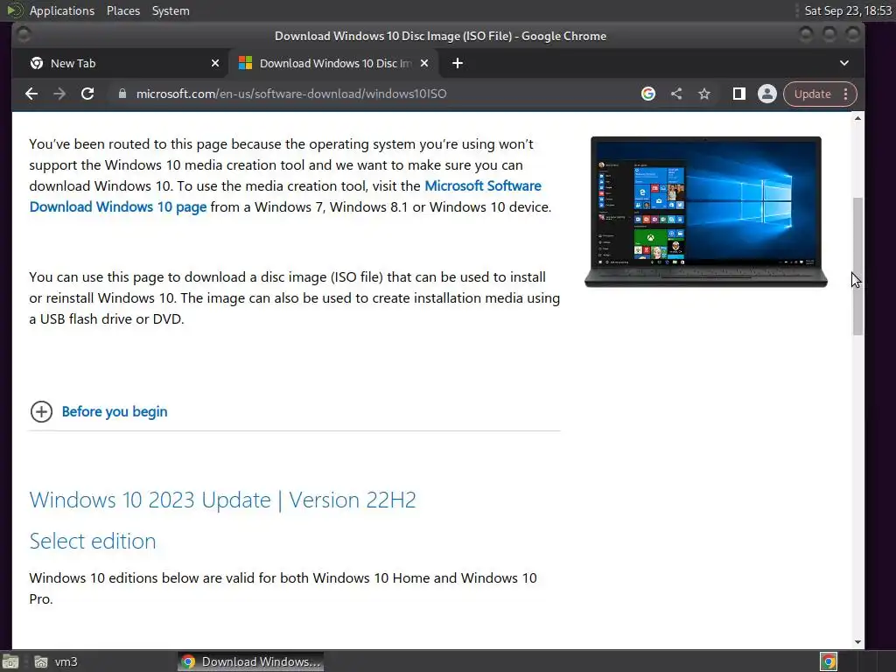Click the address bar URL field
This screenshot has width=896, height=672.
(371, 94)
